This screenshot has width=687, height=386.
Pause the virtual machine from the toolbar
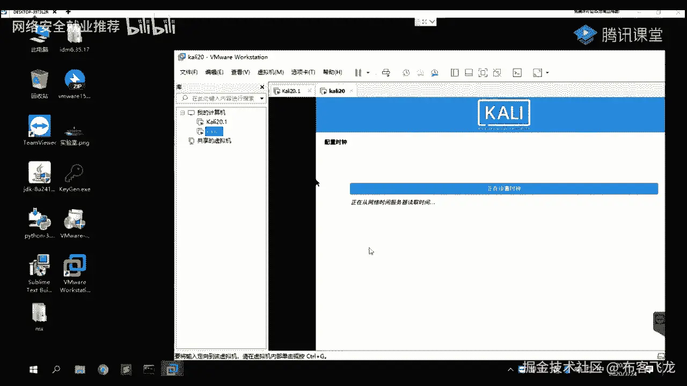pos(357,72)
